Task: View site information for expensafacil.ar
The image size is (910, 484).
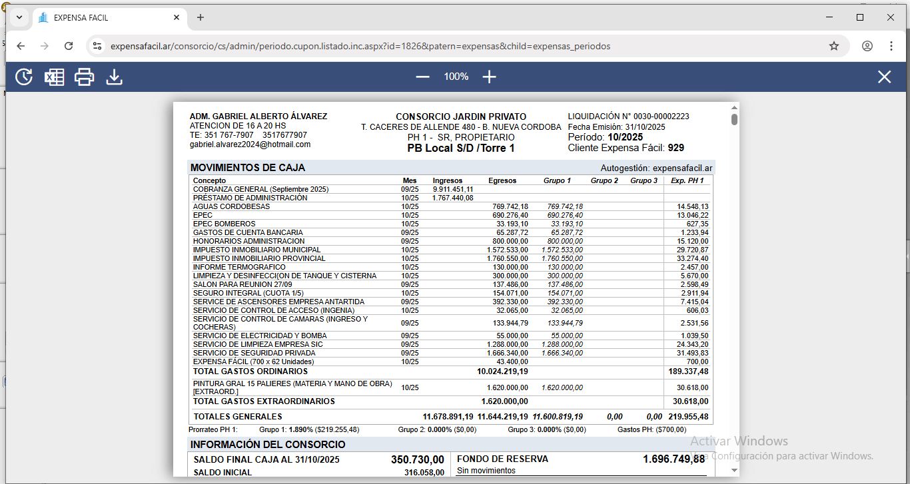Action: pos(97,46)
